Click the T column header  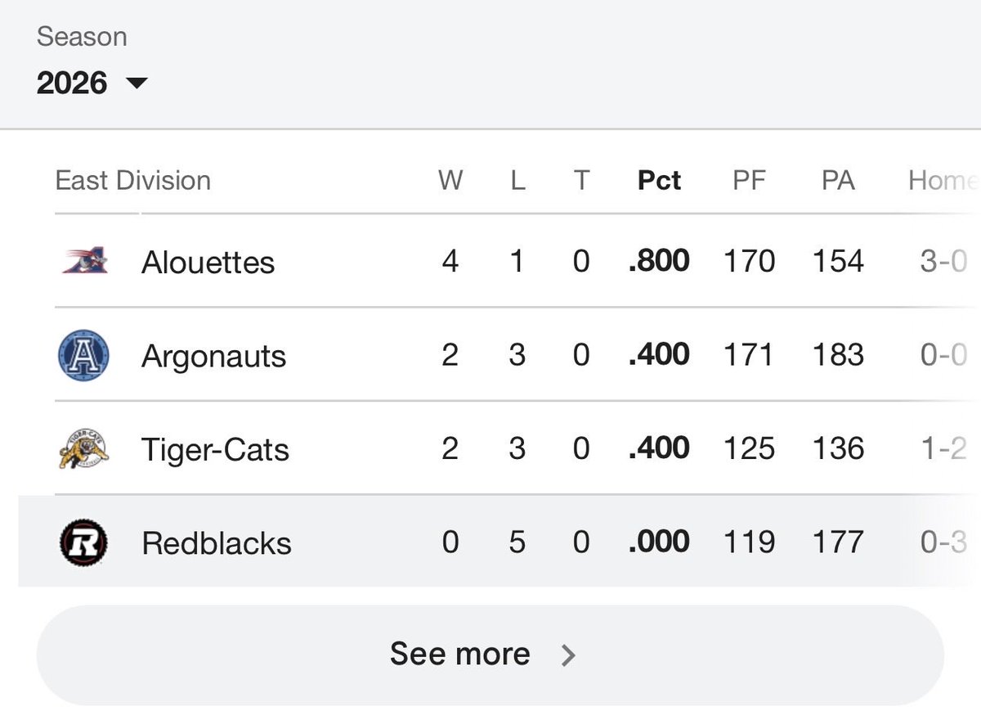coord(580,180)
